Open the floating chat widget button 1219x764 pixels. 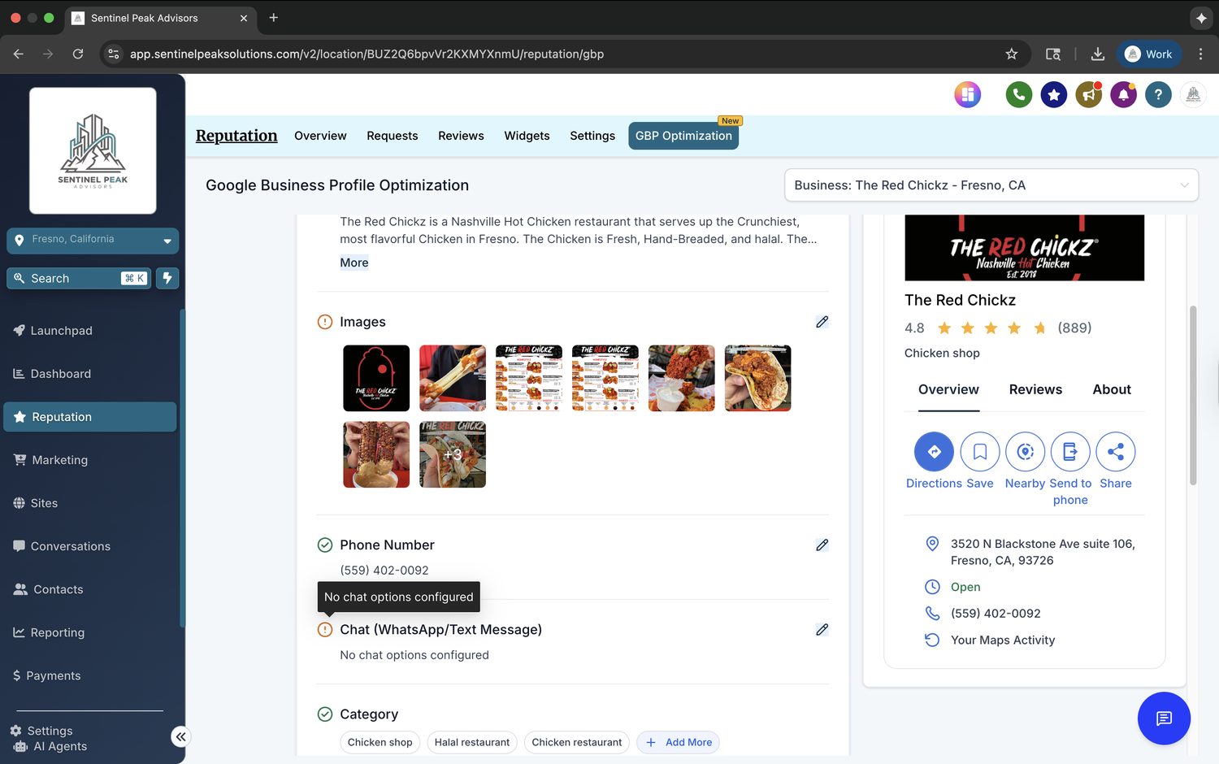[1164, 718]
